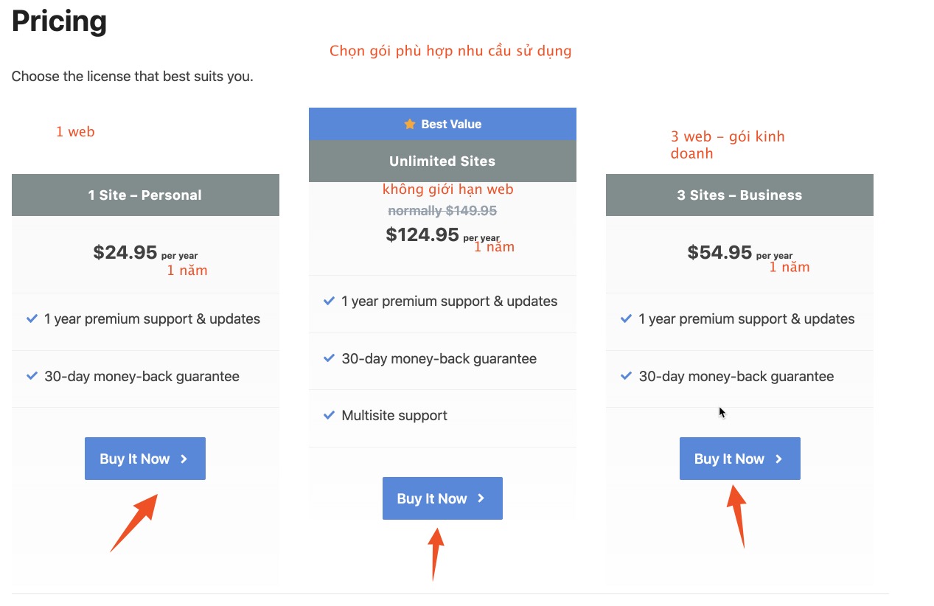Image resolution: width=934 pixels, height=606 pixels.
Task: Click the $24.95 per year price
Action: 126,253
